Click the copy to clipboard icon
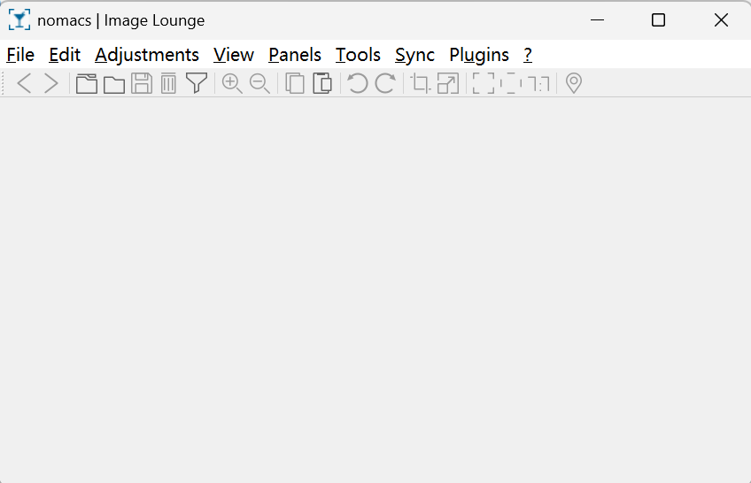The width and height of the screenshot is (751, 483). (295, 83)
